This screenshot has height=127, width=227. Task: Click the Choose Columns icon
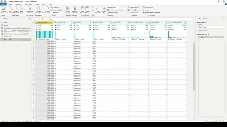68,8
